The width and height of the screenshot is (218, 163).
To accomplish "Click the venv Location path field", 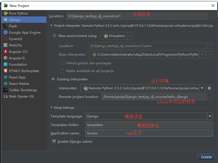I will (147, 46).
